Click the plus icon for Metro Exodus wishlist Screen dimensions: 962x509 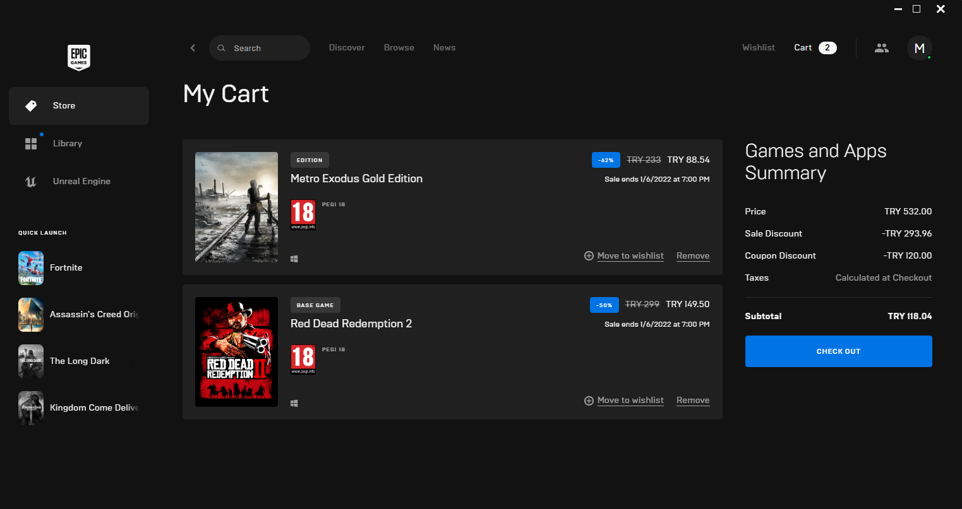589,256
